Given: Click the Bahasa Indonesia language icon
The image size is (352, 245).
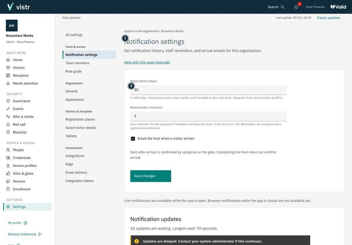Looking at the screenshot, I should [x=40, y=234].
